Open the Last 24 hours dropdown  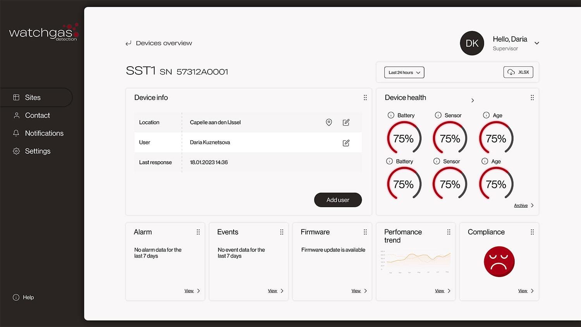click(x=404, y=72)
